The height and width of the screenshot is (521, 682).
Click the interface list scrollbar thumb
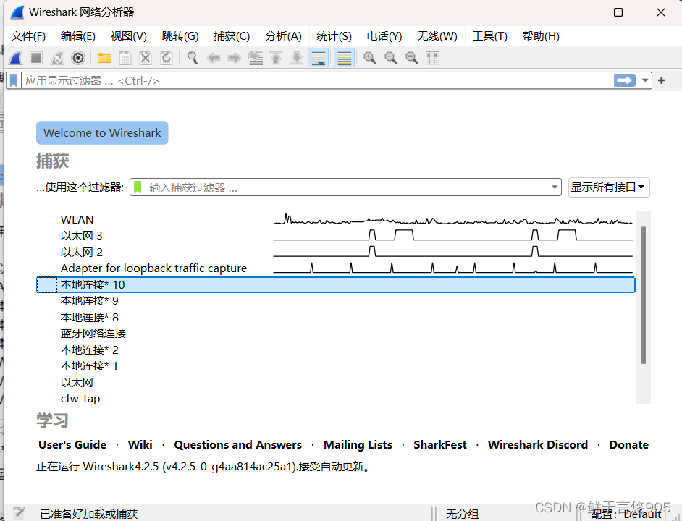[644, 295]
